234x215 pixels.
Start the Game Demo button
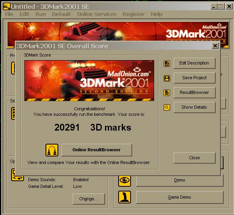180,197
